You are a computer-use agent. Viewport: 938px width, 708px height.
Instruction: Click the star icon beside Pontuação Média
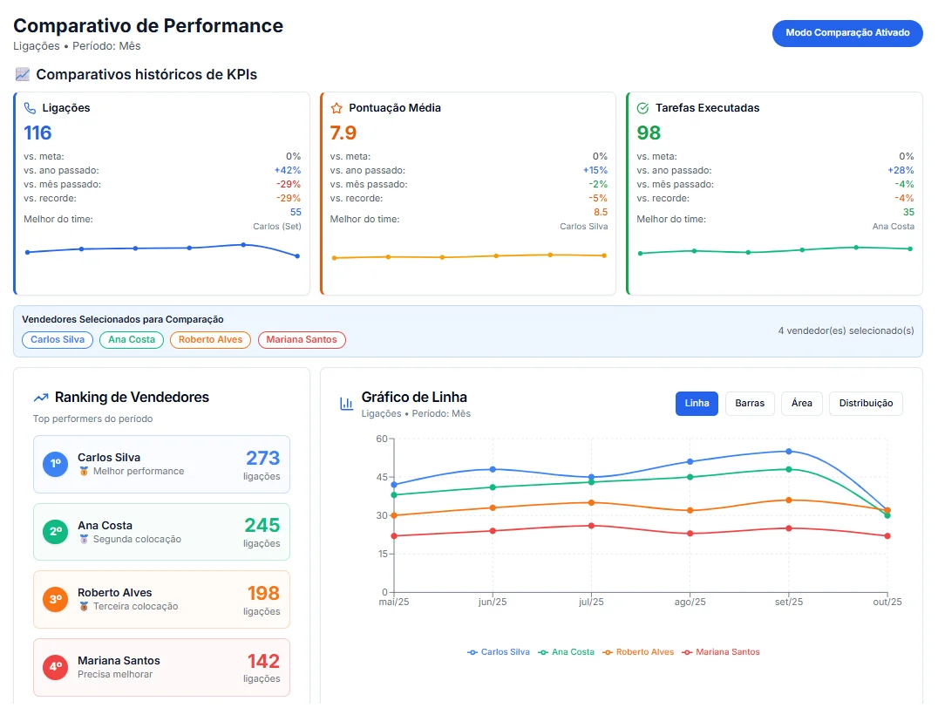point(336,108)
